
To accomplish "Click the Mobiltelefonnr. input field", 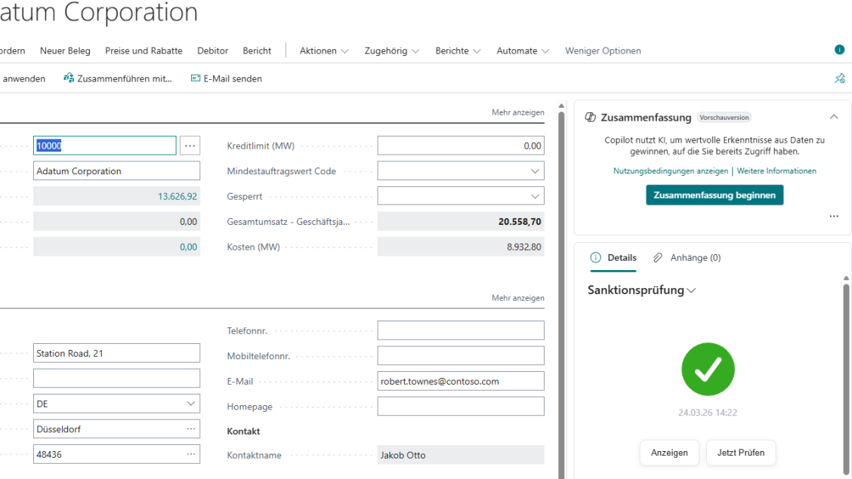I will click(x=461, y=356).
